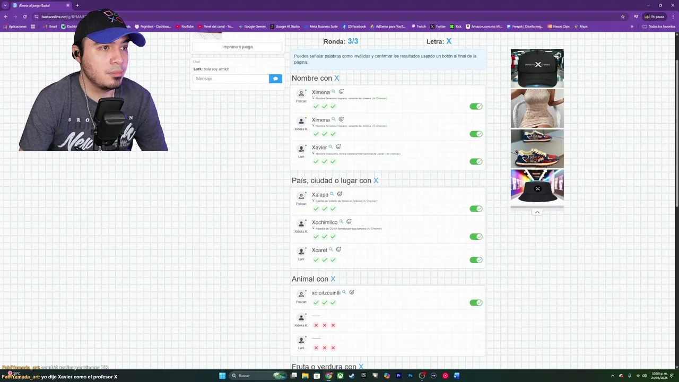Open Kick bookmark
Screen dimensions: 679x382
coord(456,26)
